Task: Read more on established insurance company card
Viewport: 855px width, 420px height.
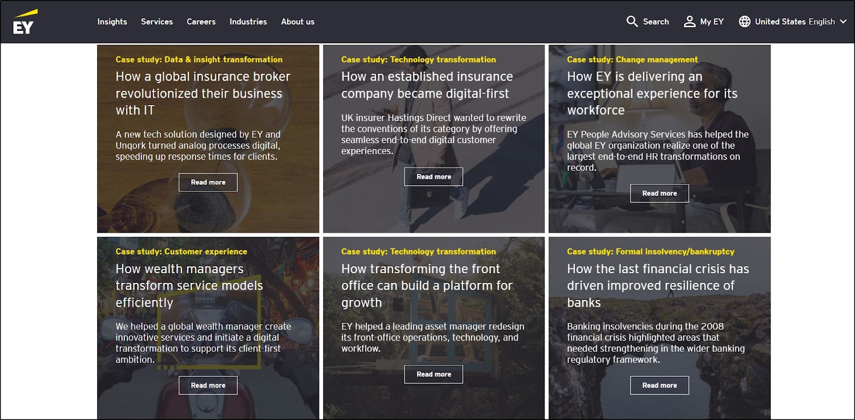Action: (x=433, y=177)
